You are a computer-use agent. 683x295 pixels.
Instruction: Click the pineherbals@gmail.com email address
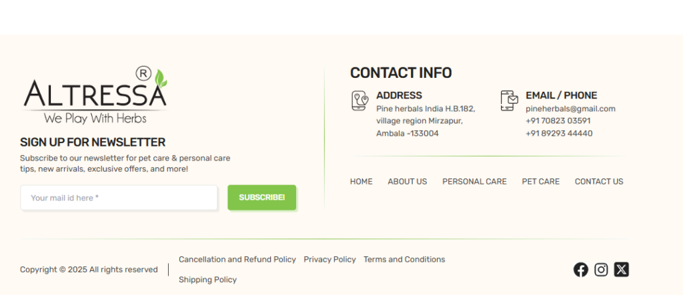coord(570,109)
